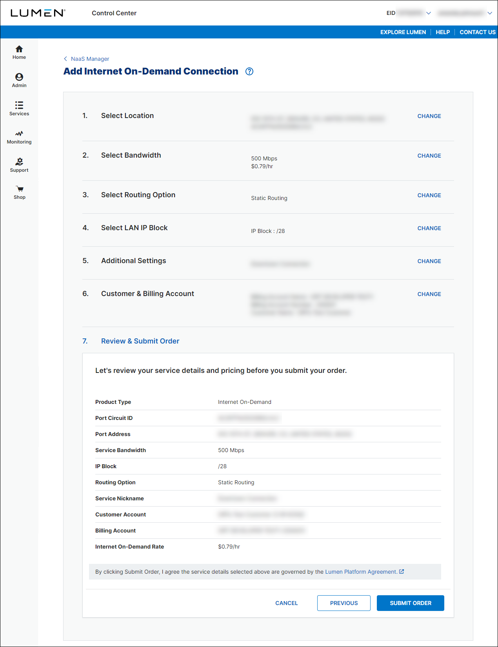
Task: Click the Service Nickname label
Action: tap(120, 498)
